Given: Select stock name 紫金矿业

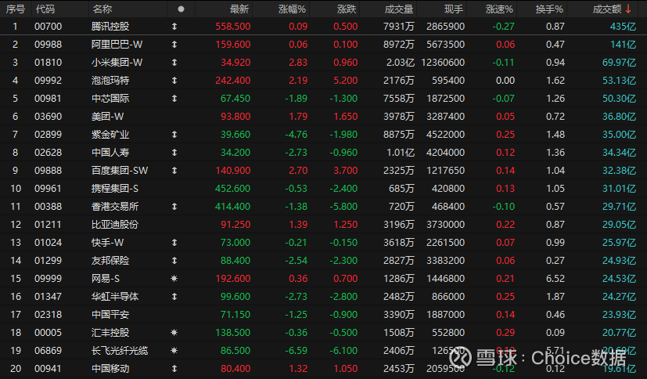Looking at the screenshot, I should pos(110,134).
